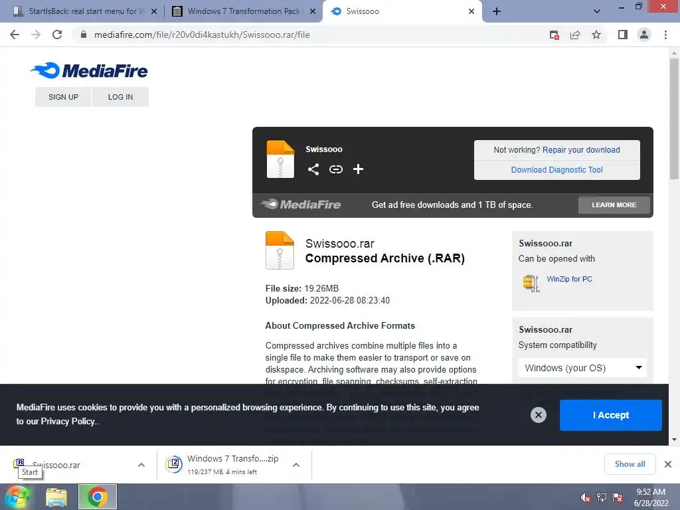The image size is (680, 510).
Task: Click the network tray icon
Action: click(602, 497)
